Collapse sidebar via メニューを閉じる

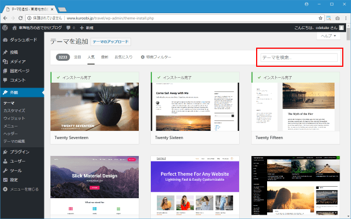click(x=22, y=189)
